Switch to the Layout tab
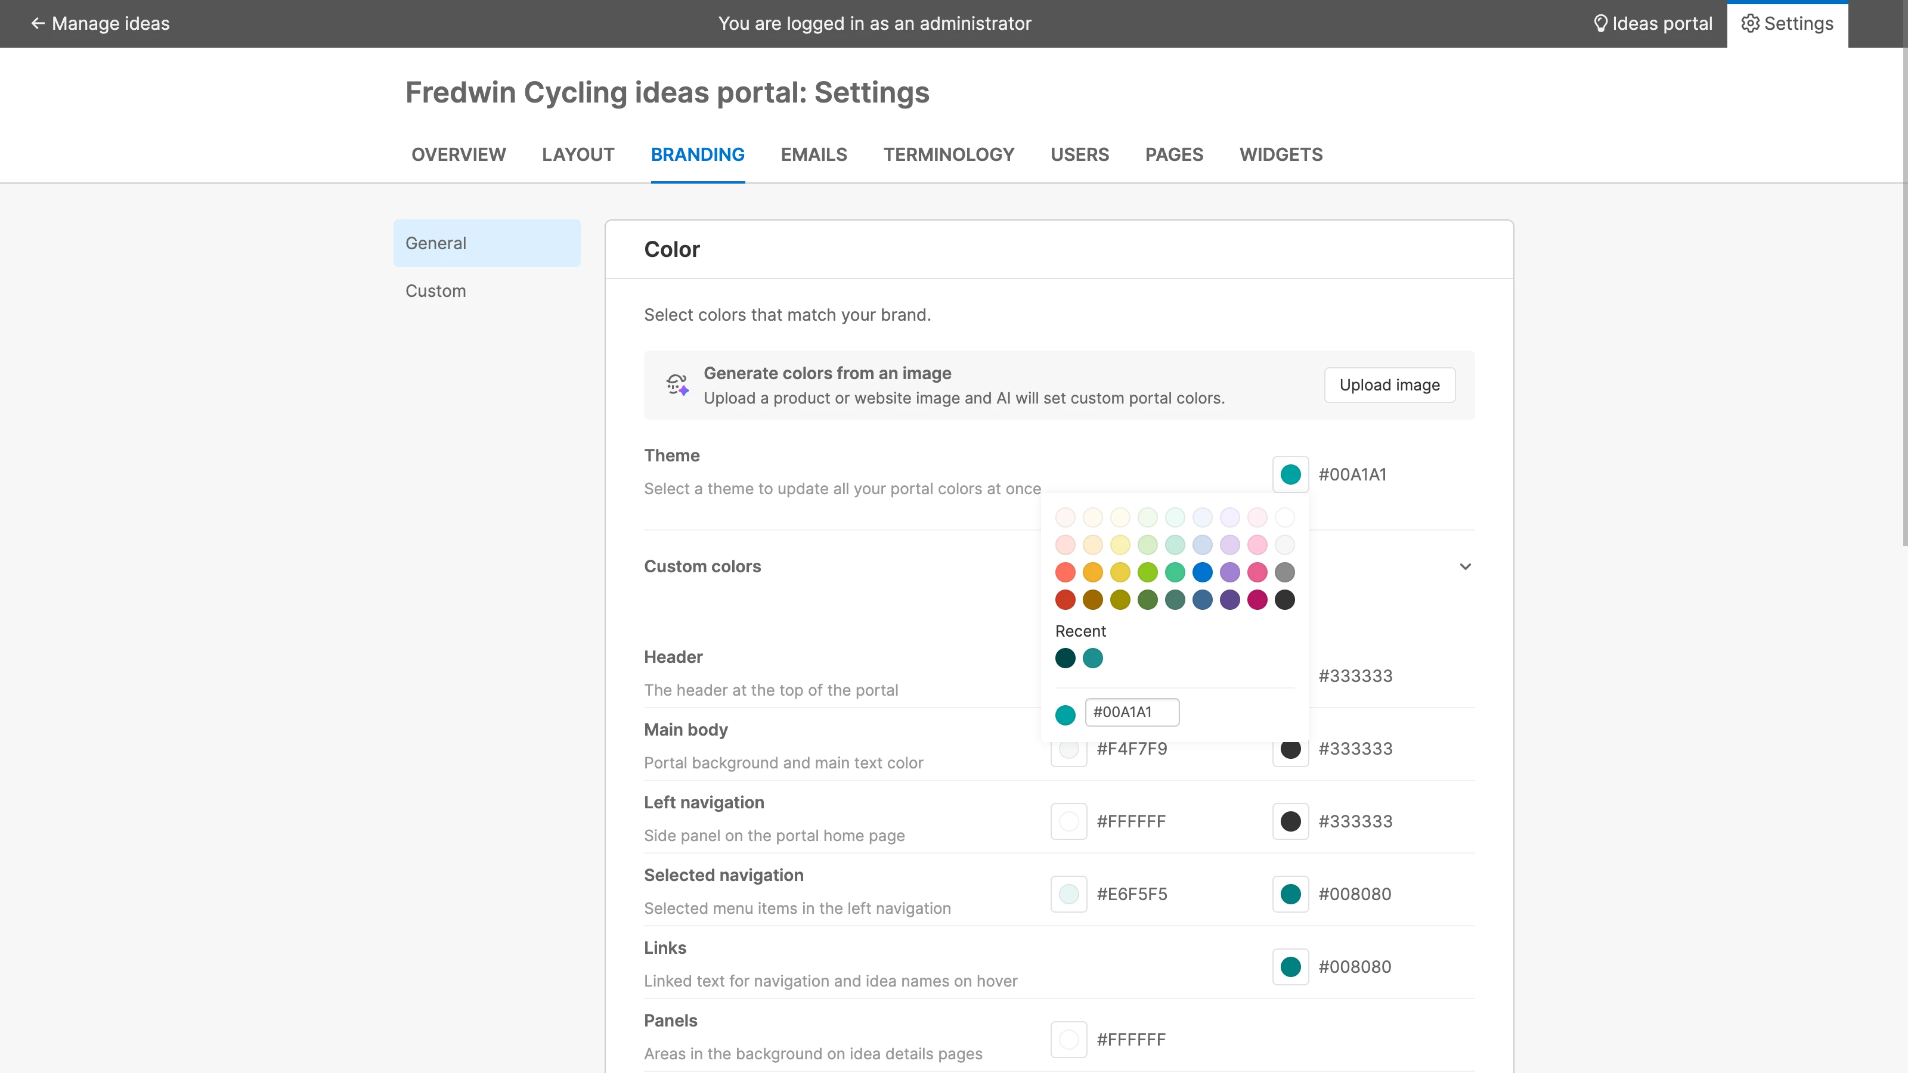This screenshot has height=1073, width=1908. point(578,155)
